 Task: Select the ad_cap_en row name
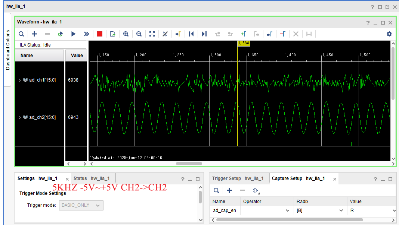(x=225, y=210)
